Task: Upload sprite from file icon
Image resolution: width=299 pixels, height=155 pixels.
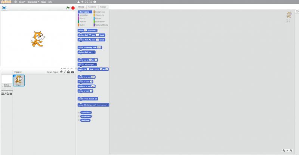Action: (68, 72)
